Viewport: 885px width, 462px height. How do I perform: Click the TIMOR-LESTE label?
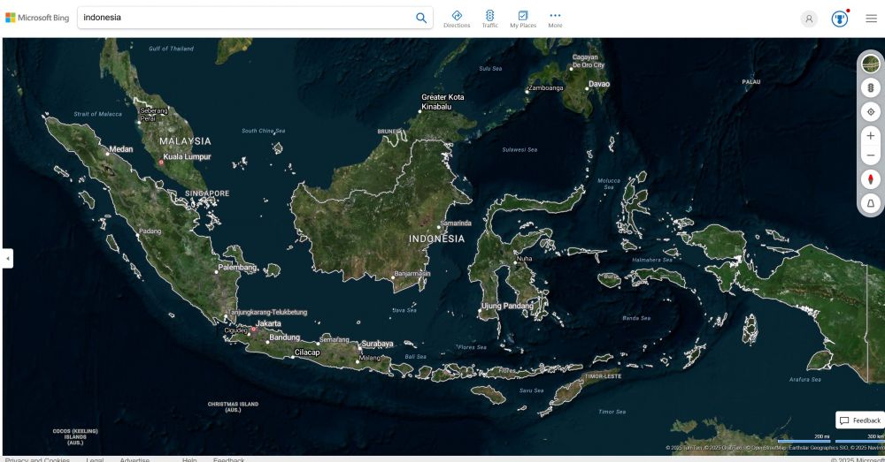(x=603, y=376)
